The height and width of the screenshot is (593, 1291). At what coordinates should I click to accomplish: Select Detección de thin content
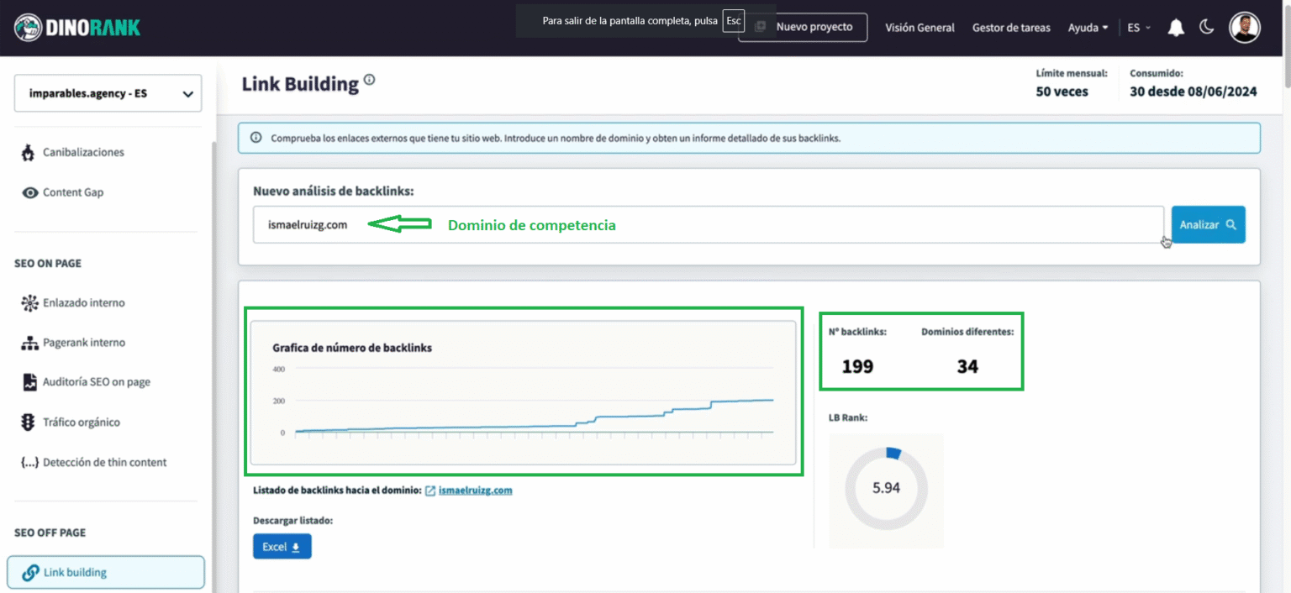[x=105, y=462]
